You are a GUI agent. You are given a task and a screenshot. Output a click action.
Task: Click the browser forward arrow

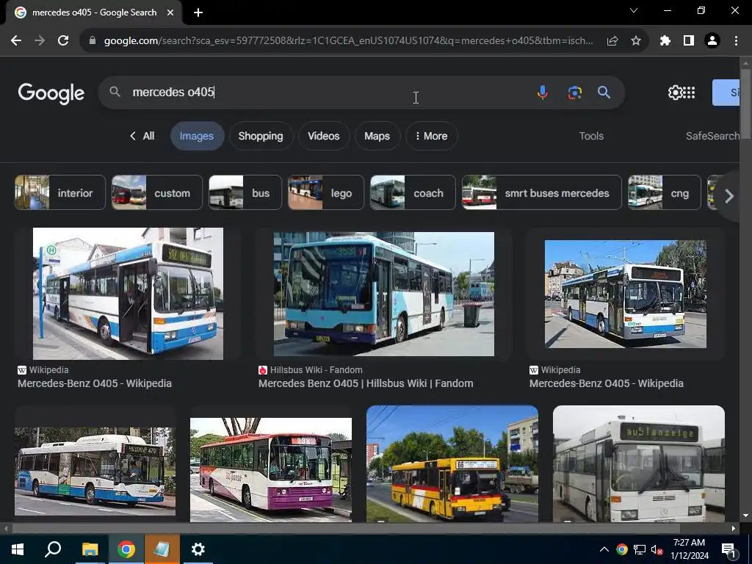coord(40,41)
